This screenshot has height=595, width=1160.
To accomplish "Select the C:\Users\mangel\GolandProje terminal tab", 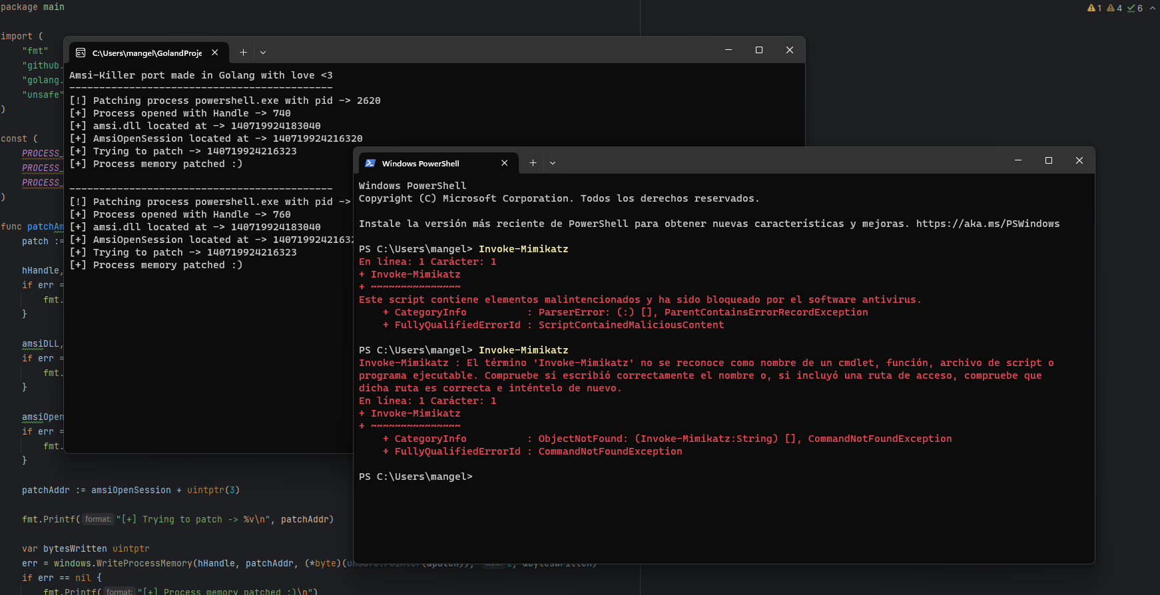I will (x=149, y=53).
